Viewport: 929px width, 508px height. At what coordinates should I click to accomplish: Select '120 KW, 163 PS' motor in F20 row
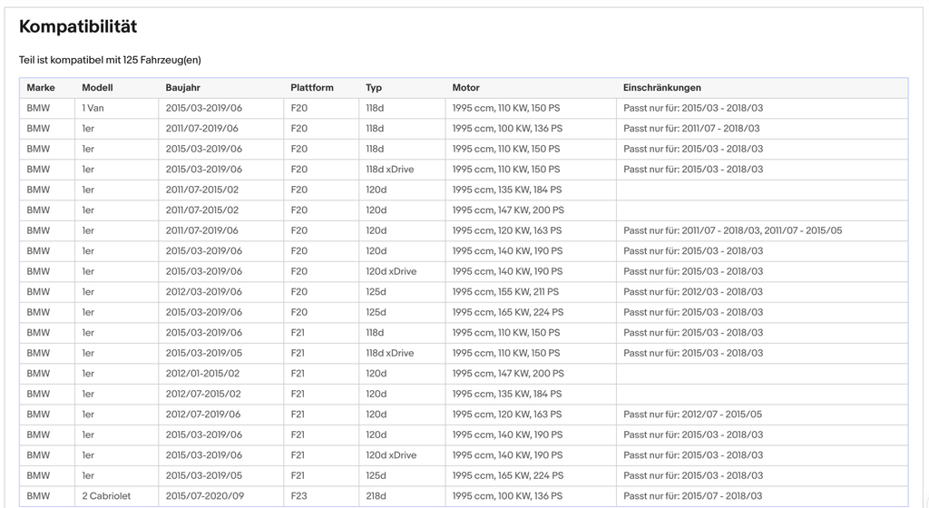(506, 230)
